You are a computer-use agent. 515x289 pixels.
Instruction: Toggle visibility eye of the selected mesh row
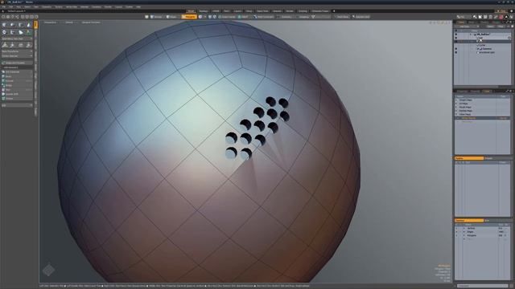click(x=456, y=42)
